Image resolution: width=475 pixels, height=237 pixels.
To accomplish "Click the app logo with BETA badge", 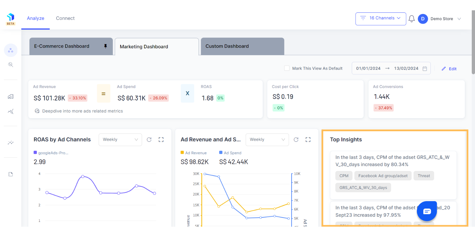I will point(11,19).
